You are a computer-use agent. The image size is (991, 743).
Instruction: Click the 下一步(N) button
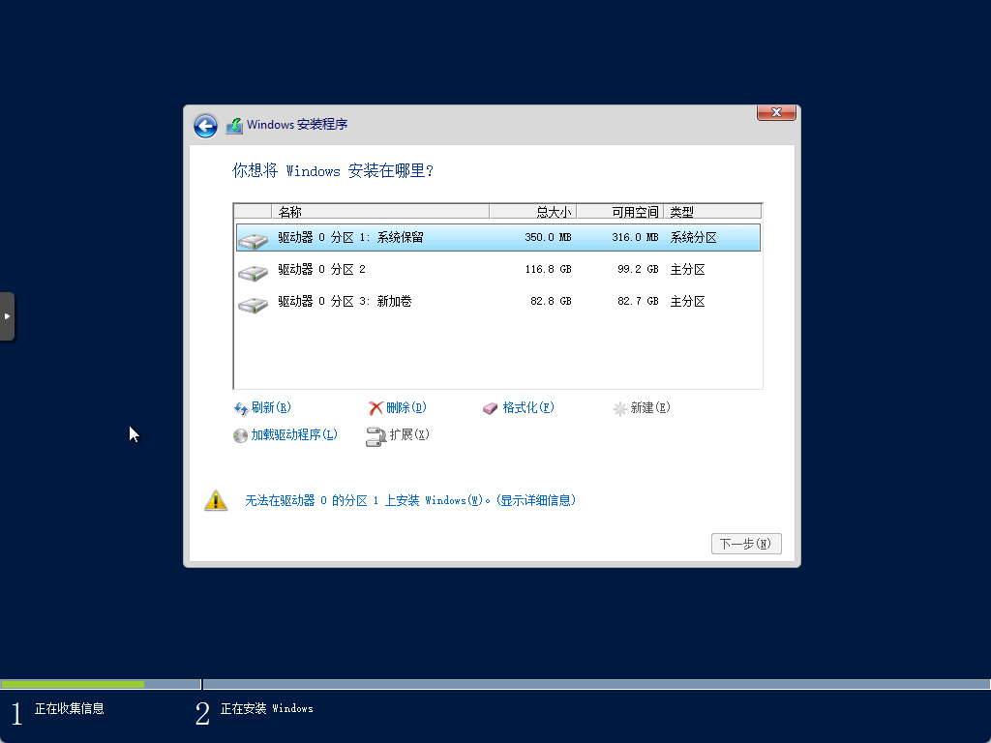[746, 544]
